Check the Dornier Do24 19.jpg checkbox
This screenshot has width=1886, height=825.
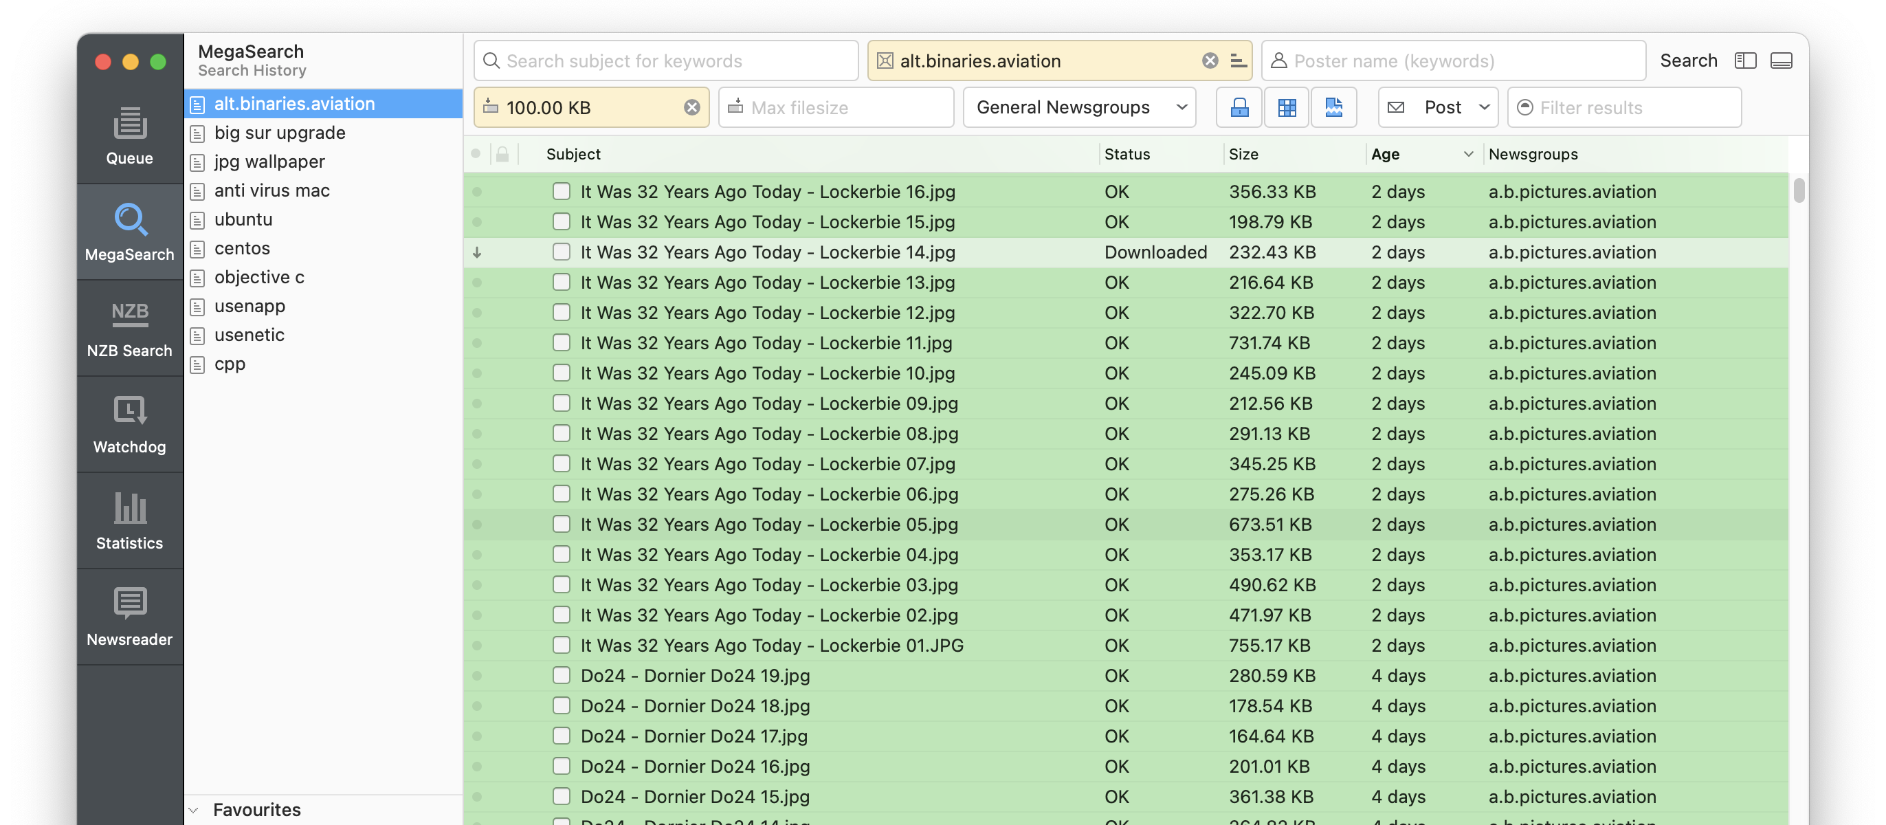[561, 675]
